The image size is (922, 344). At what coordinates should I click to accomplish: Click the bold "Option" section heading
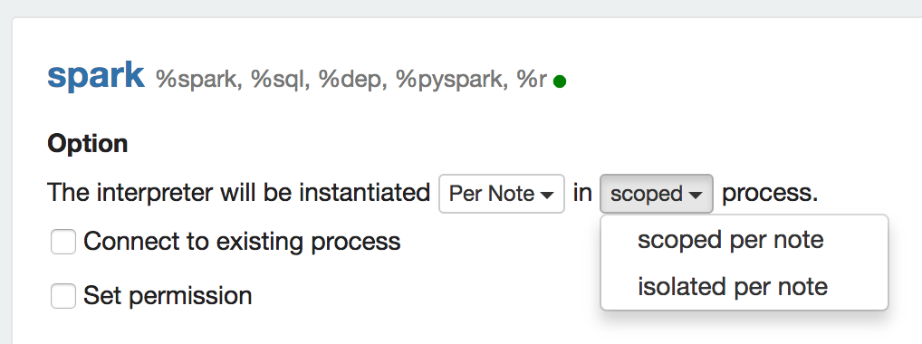(x=88, y=143)
